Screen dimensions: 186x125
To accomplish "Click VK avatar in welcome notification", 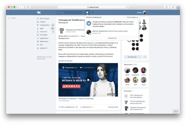I will point(89,23).
